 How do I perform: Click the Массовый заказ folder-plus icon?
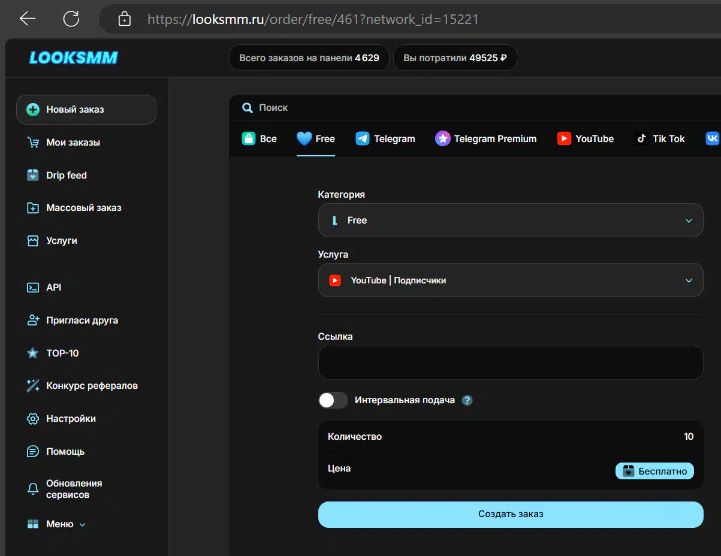pyautogui.click(x=34, y=208)
